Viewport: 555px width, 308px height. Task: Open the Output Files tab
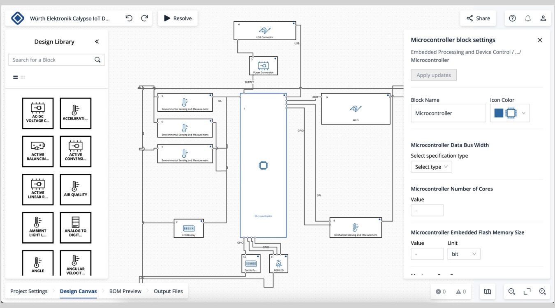click(168, 291)
